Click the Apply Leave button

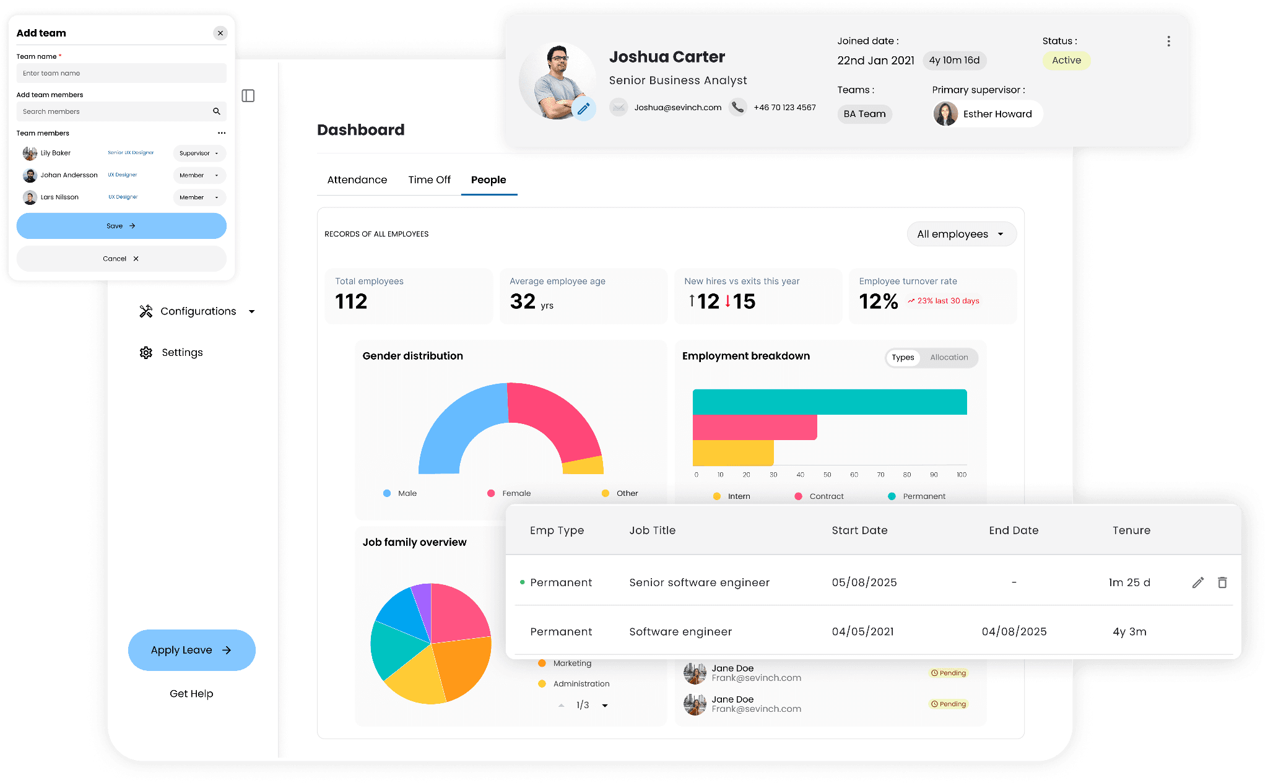[192, 651]
